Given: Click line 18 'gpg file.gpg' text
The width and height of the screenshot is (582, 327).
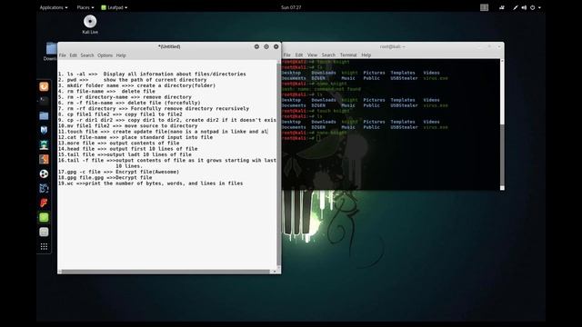Looking at the screenshot, I should pyautogui.click(x=105, y=178).
